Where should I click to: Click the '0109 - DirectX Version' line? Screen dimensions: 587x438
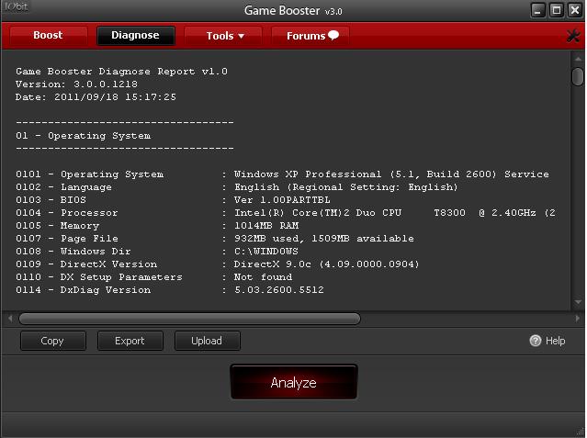(x=217, y=264)
